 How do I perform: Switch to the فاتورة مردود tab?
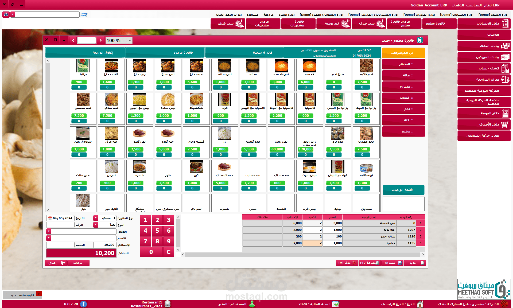coord(165,53)
